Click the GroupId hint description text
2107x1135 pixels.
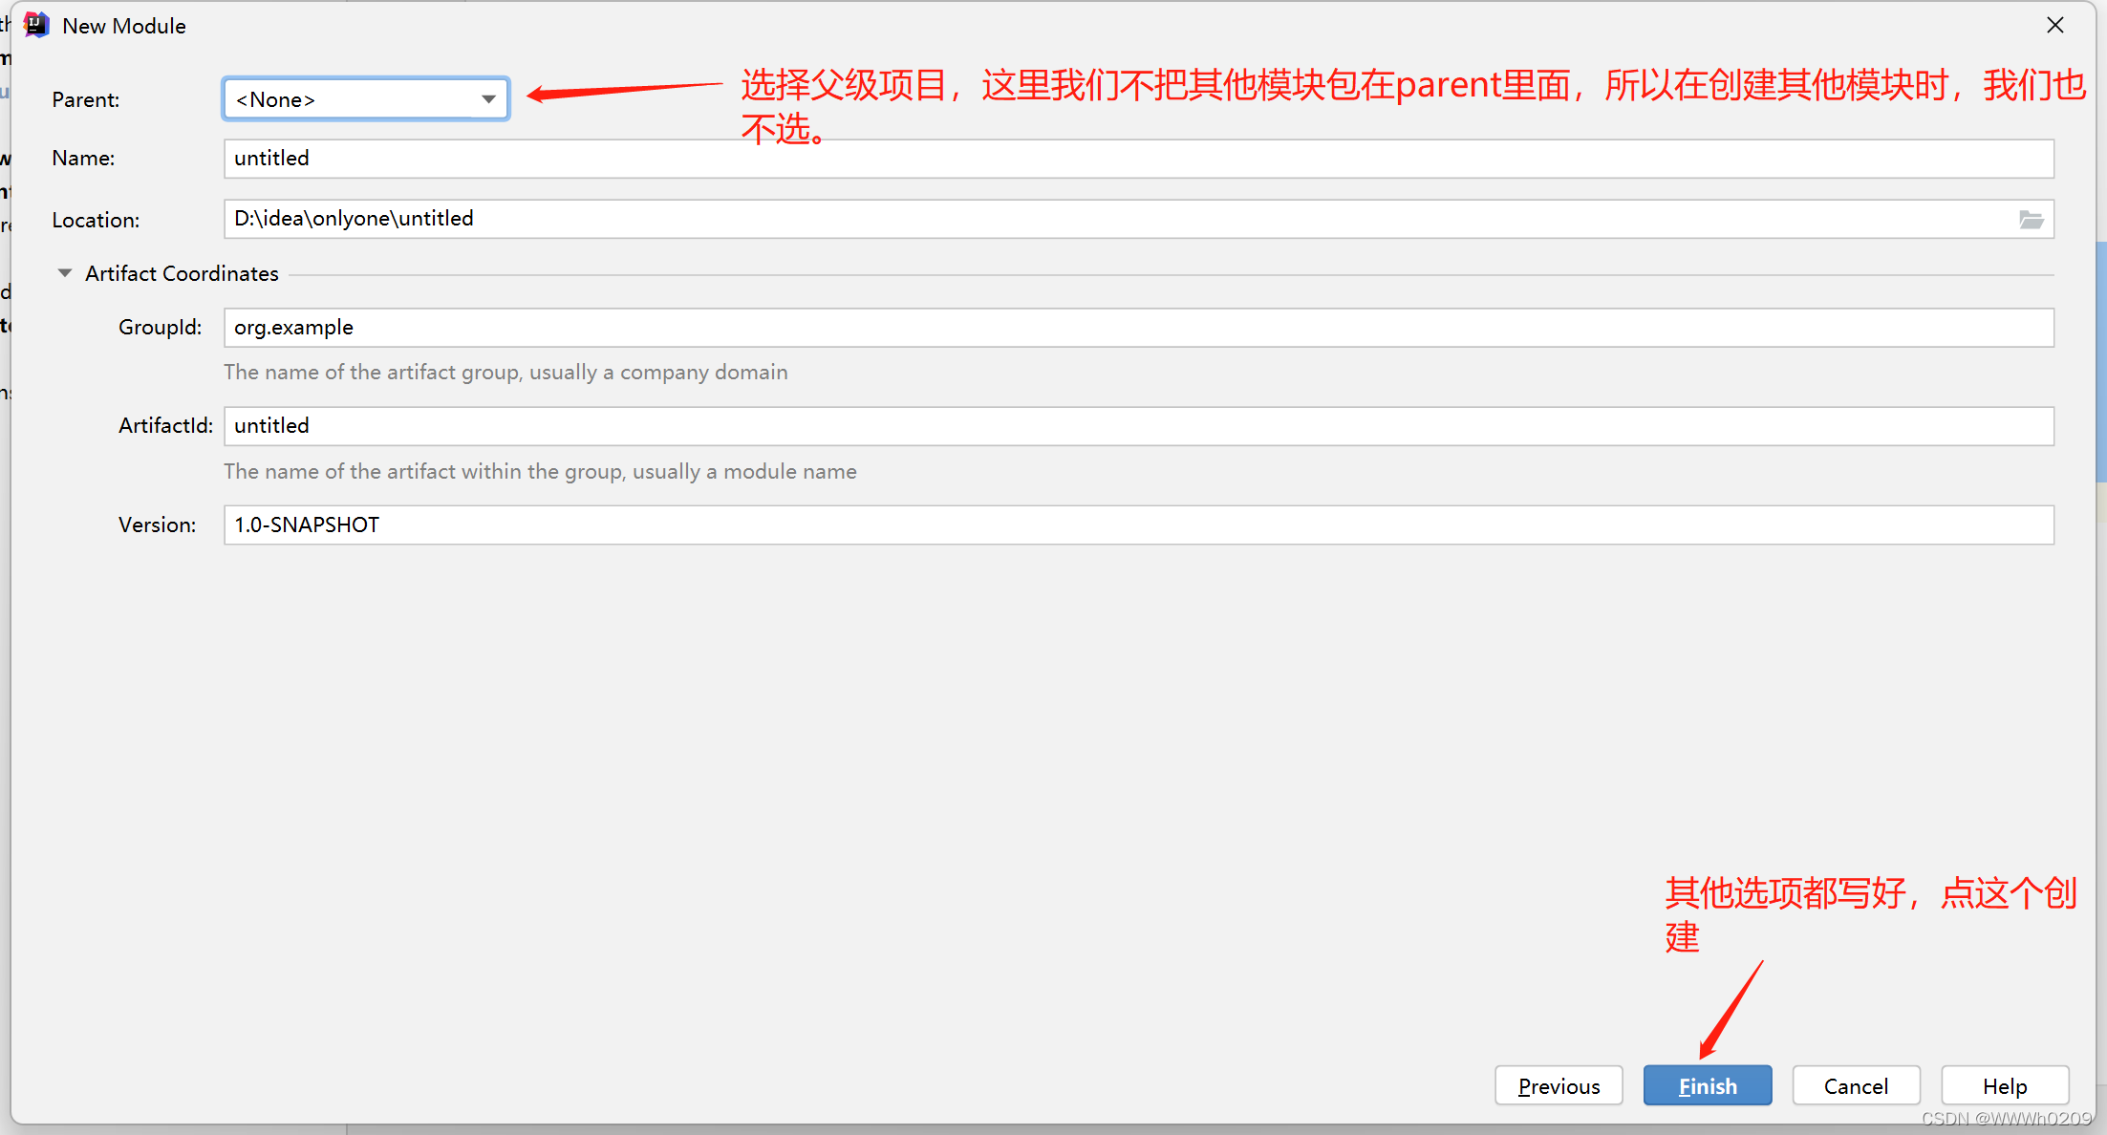(505, 373)
